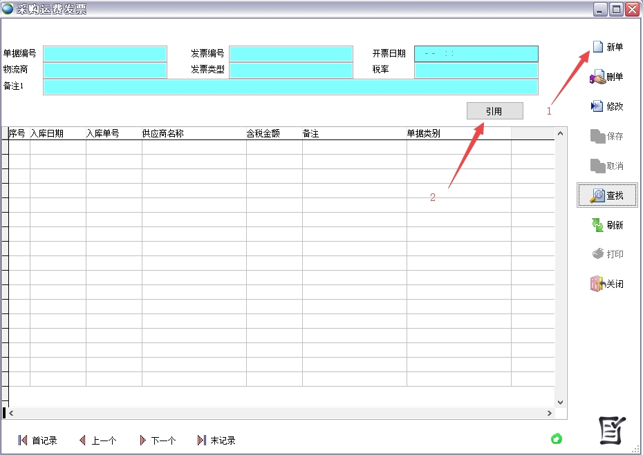Click the 单据编号 input field

coord(105,54)
